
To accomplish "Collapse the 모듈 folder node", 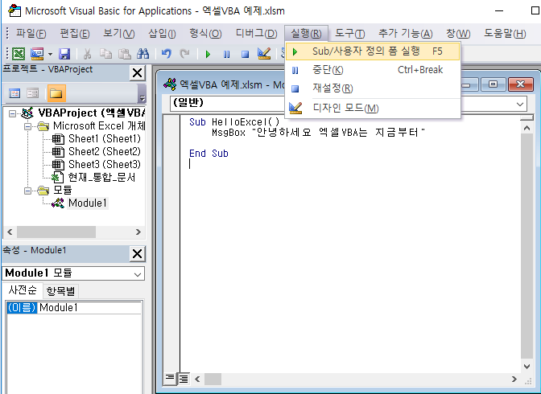I will [27, 191].
